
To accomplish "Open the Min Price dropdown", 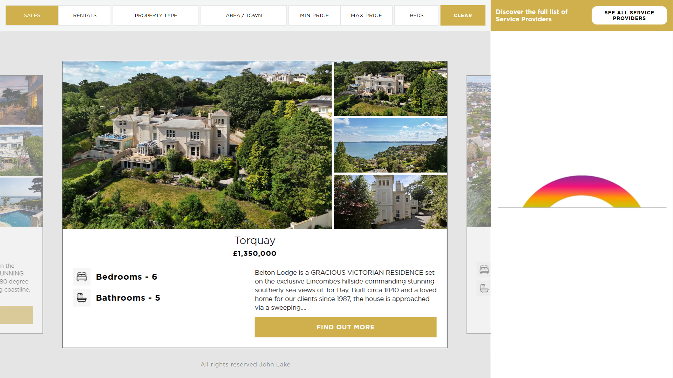I will pos(314,15).
